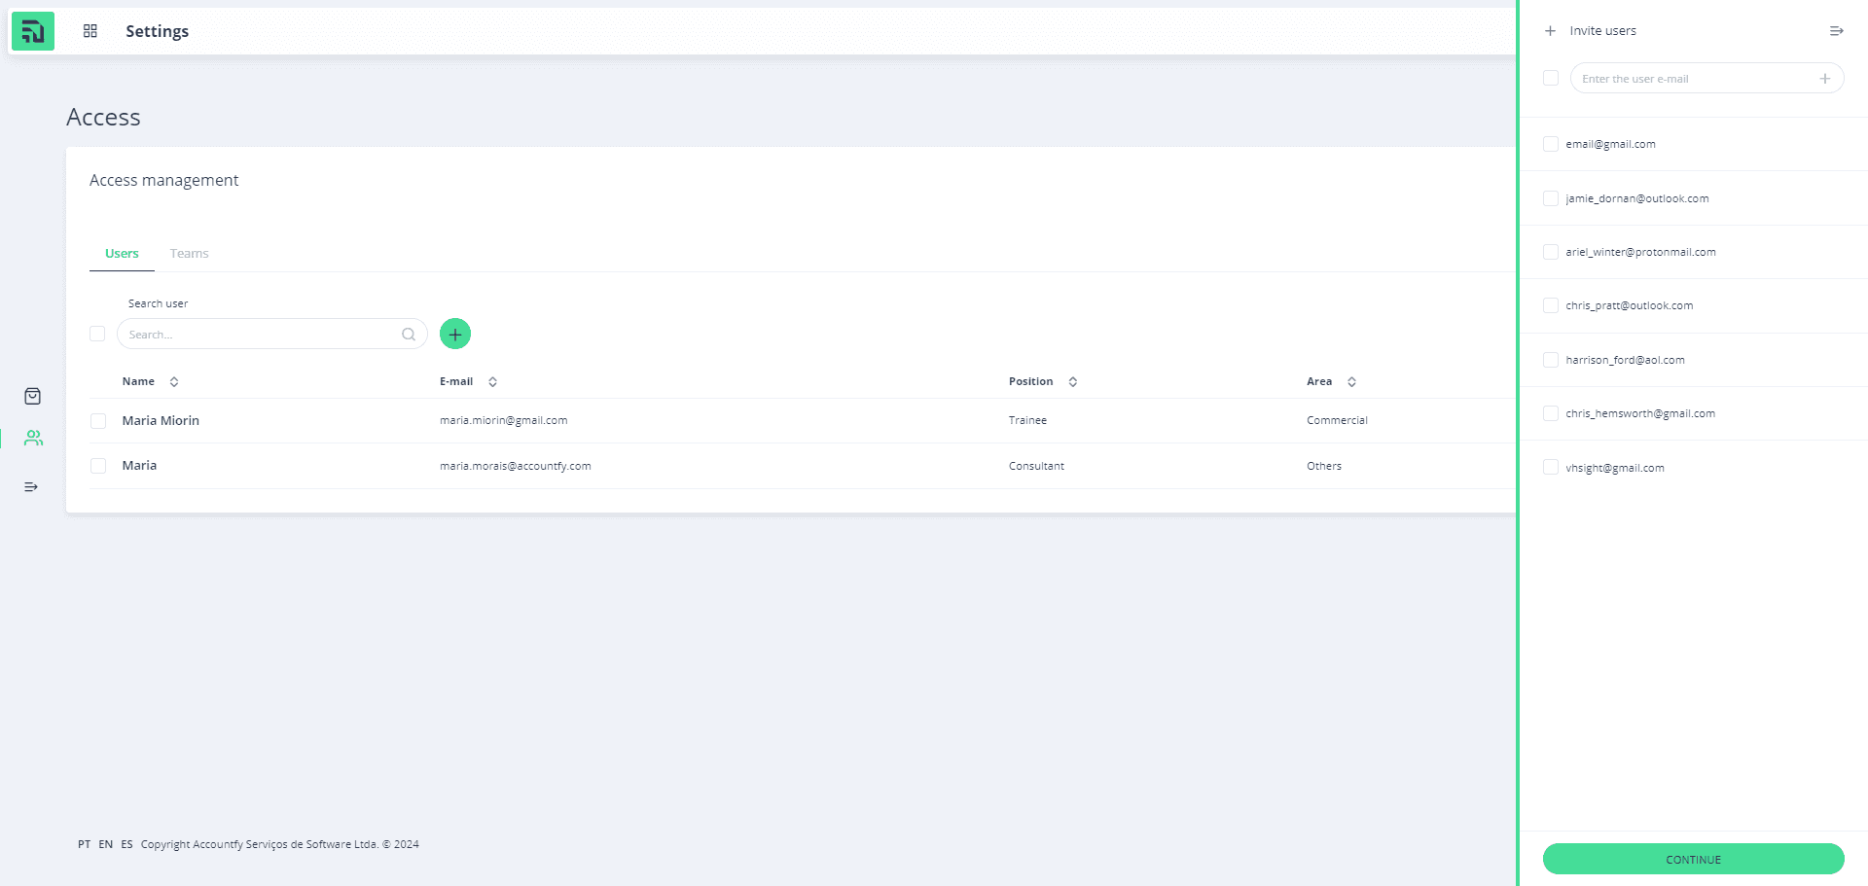Image resolution: width=1868 pixels, height=886 pixels.
Task: Check chris_hemsworth@gmail.com checkbox
Action: pos(1551,413)
